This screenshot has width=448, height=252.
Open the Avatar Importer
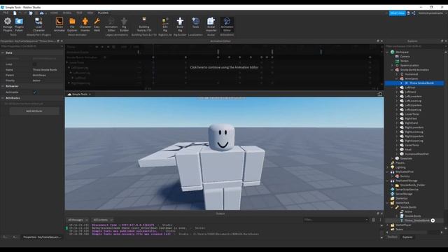click(x=211, y=24)
